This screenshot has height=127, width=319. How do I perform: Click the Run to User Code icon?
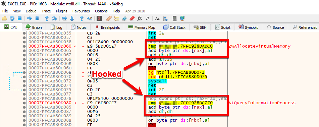point(89,18)
